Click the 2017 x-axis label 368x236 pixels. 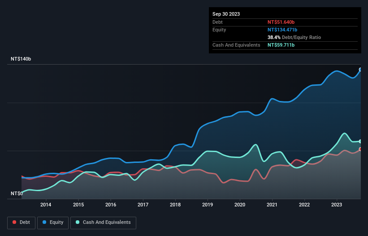point(143,205)
